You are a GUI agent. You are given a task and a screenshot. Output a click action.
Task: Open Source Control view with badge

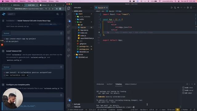(x=69, y=20)
